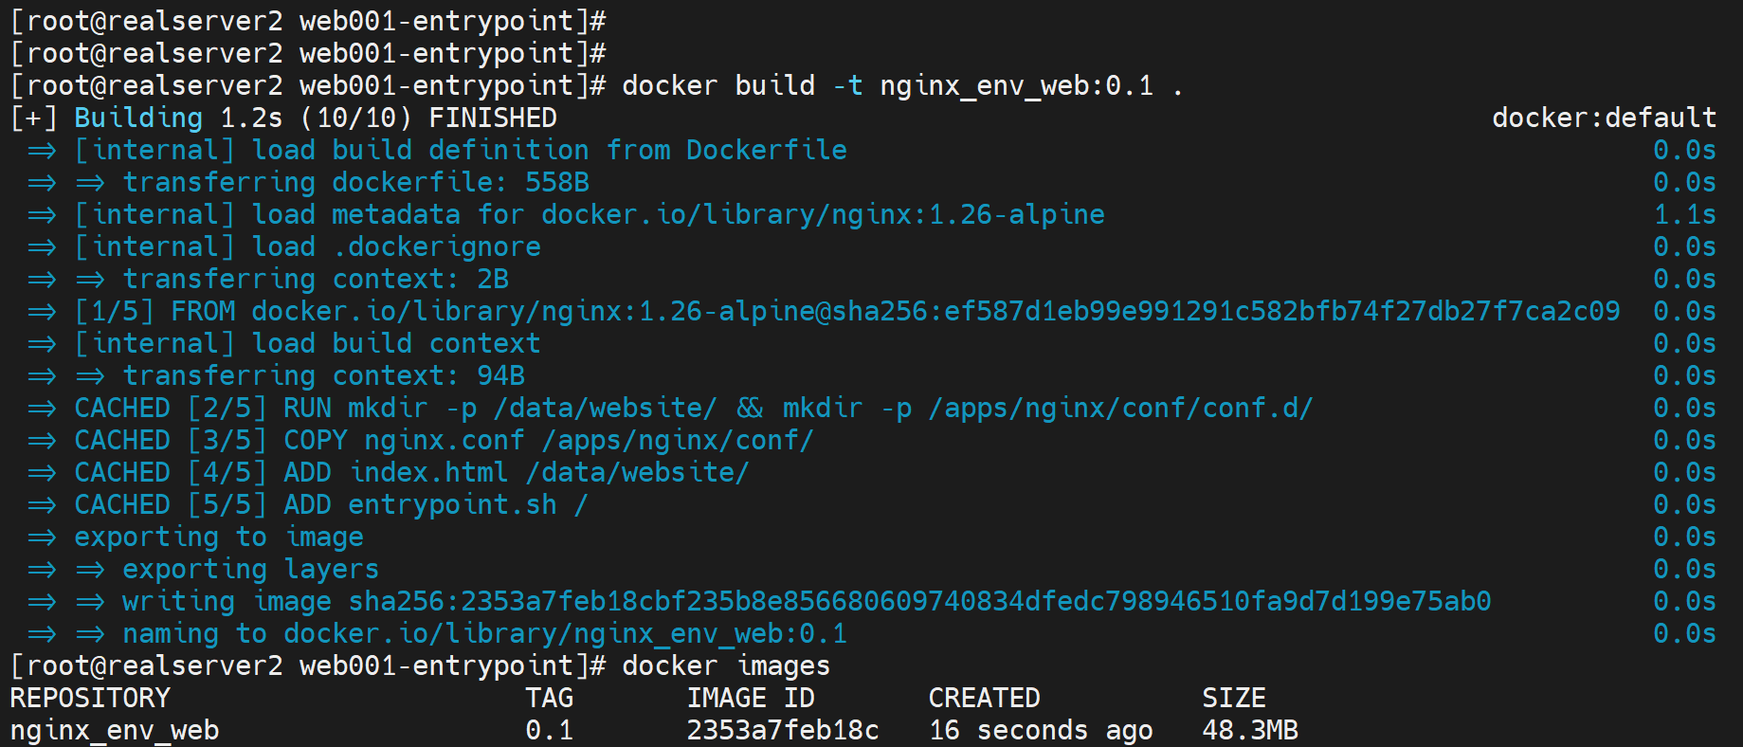This screenshot has height=747, width=1743.
Task: Click the load .dockerignore line
Action: click(308, 246)
